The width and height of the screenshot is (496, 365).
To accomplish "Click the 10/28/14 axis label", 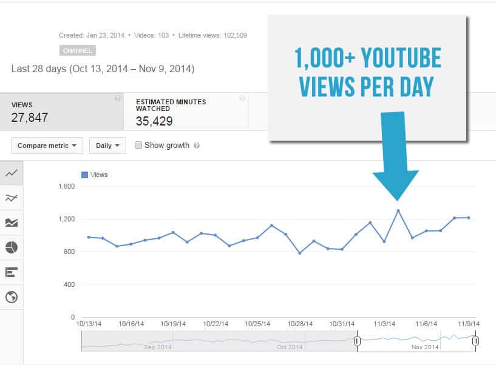I will 300,324.
